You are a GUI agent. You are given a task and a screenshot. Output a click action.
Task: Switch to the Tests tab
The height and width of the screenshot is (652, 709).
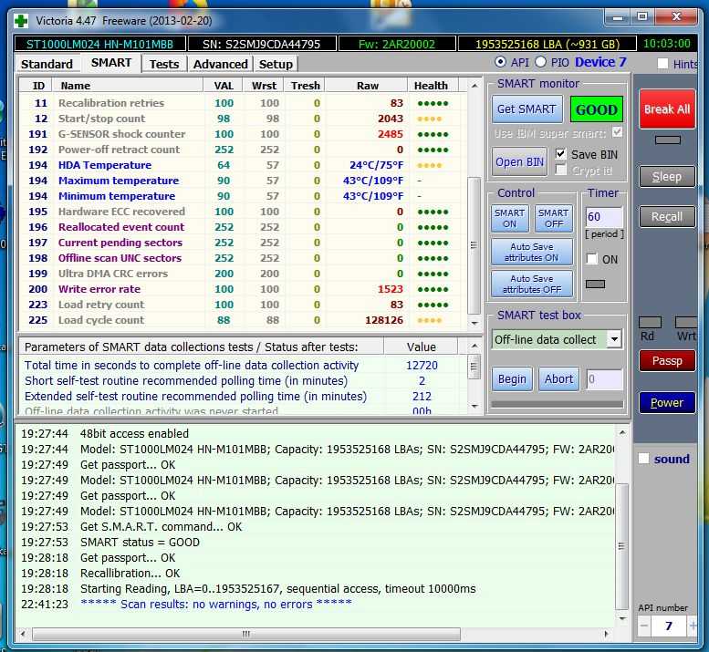(164, 64)
